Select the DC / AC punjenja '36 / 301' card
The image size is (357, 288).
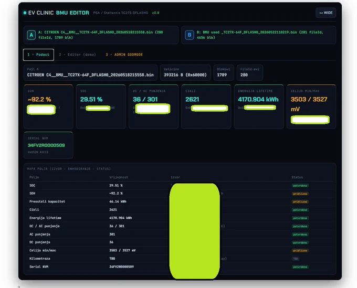[153, 106]
